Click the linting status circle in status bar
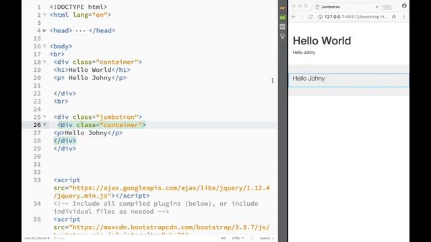This screenshot has height=242, width=431. 251,238
